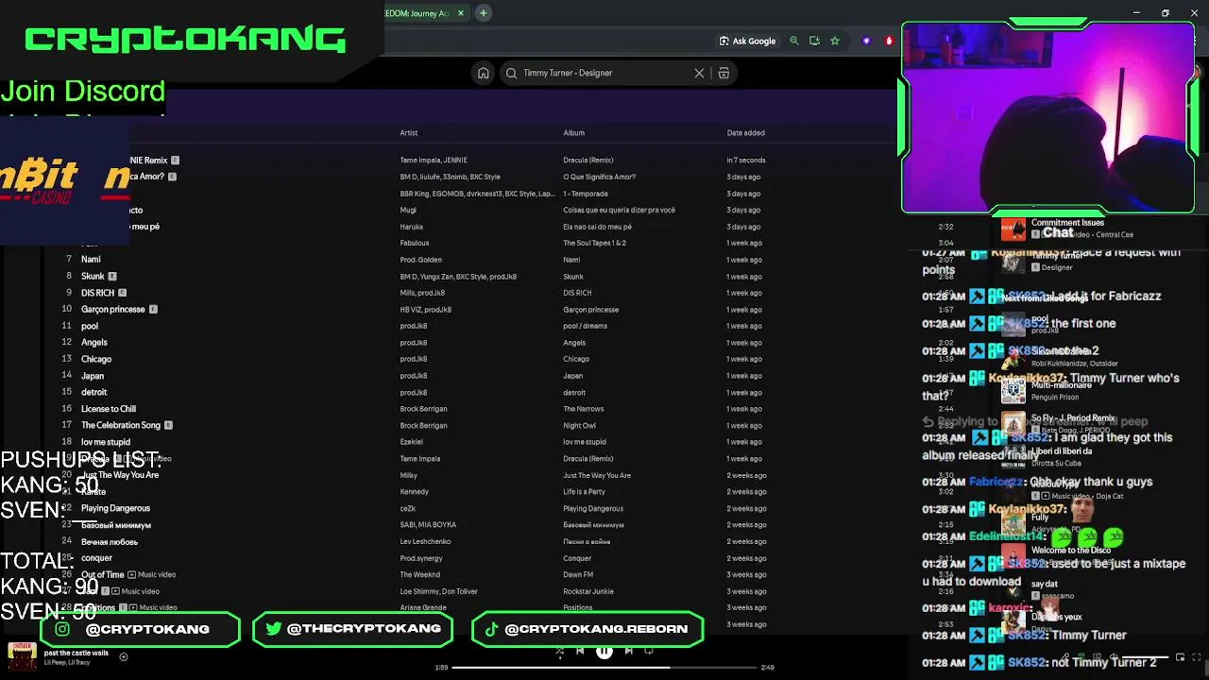Viewport: 1209px width, 680px height.
Task: Seek within the song progress bar
Action: pos(604,667)
